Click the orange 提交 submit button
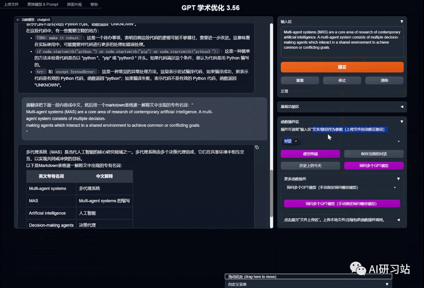 (342, 67)
